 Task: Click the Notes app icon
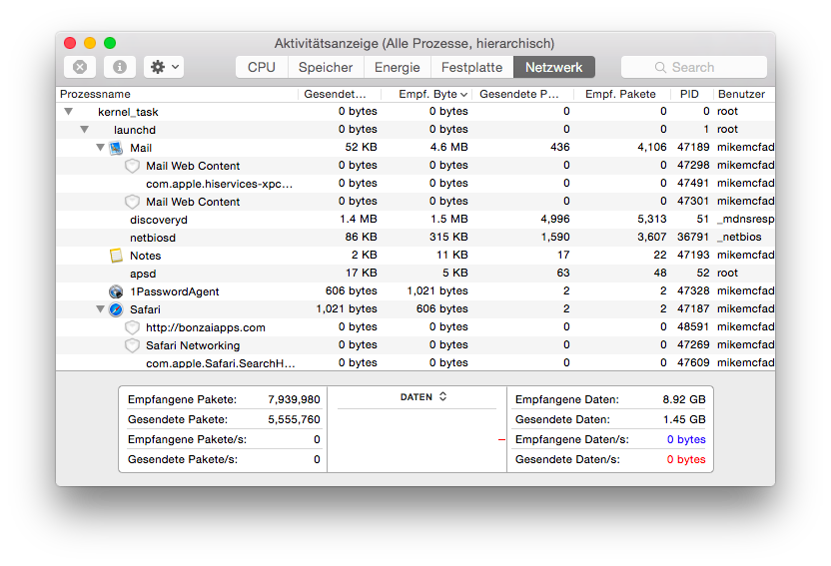click(116, 256)
